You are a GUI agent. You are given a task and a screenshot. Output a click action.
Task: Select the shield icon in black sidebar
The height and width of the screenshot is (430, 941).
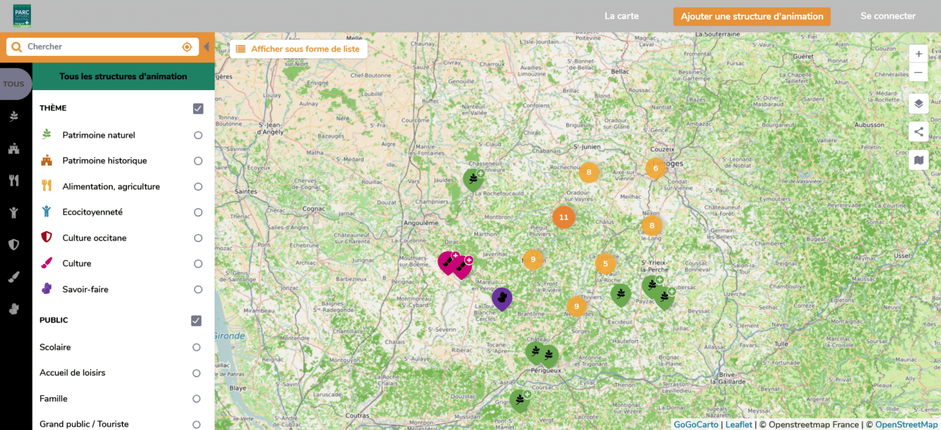coord(13,245)
